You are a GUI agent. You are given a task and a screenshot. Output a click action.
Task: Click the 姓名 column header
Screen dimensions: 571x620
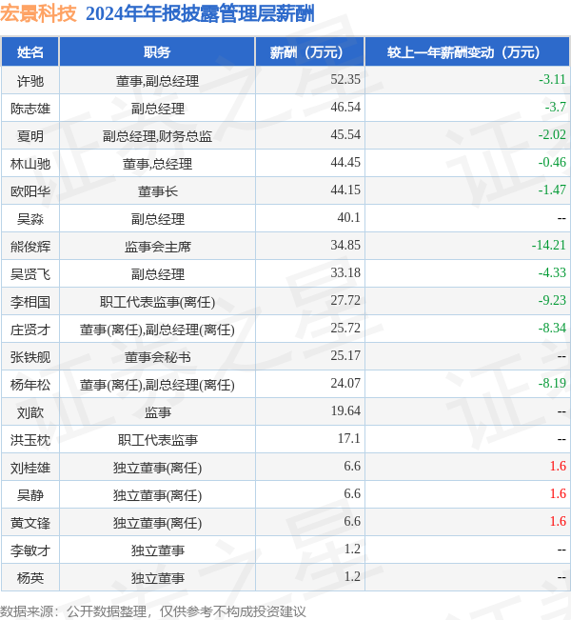[x=30, y=51]
